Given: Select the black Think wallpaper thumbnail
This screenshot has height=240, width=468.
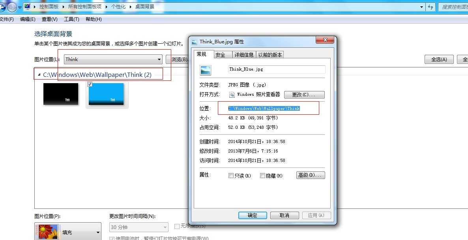Looking at the screenshot, I should pyautogui.click(x=61, y=94).
